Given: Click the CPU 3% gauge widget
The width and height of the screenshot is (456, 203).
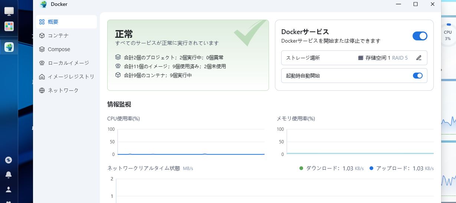Looking at the screenshot, I should [x=448, y=35].
